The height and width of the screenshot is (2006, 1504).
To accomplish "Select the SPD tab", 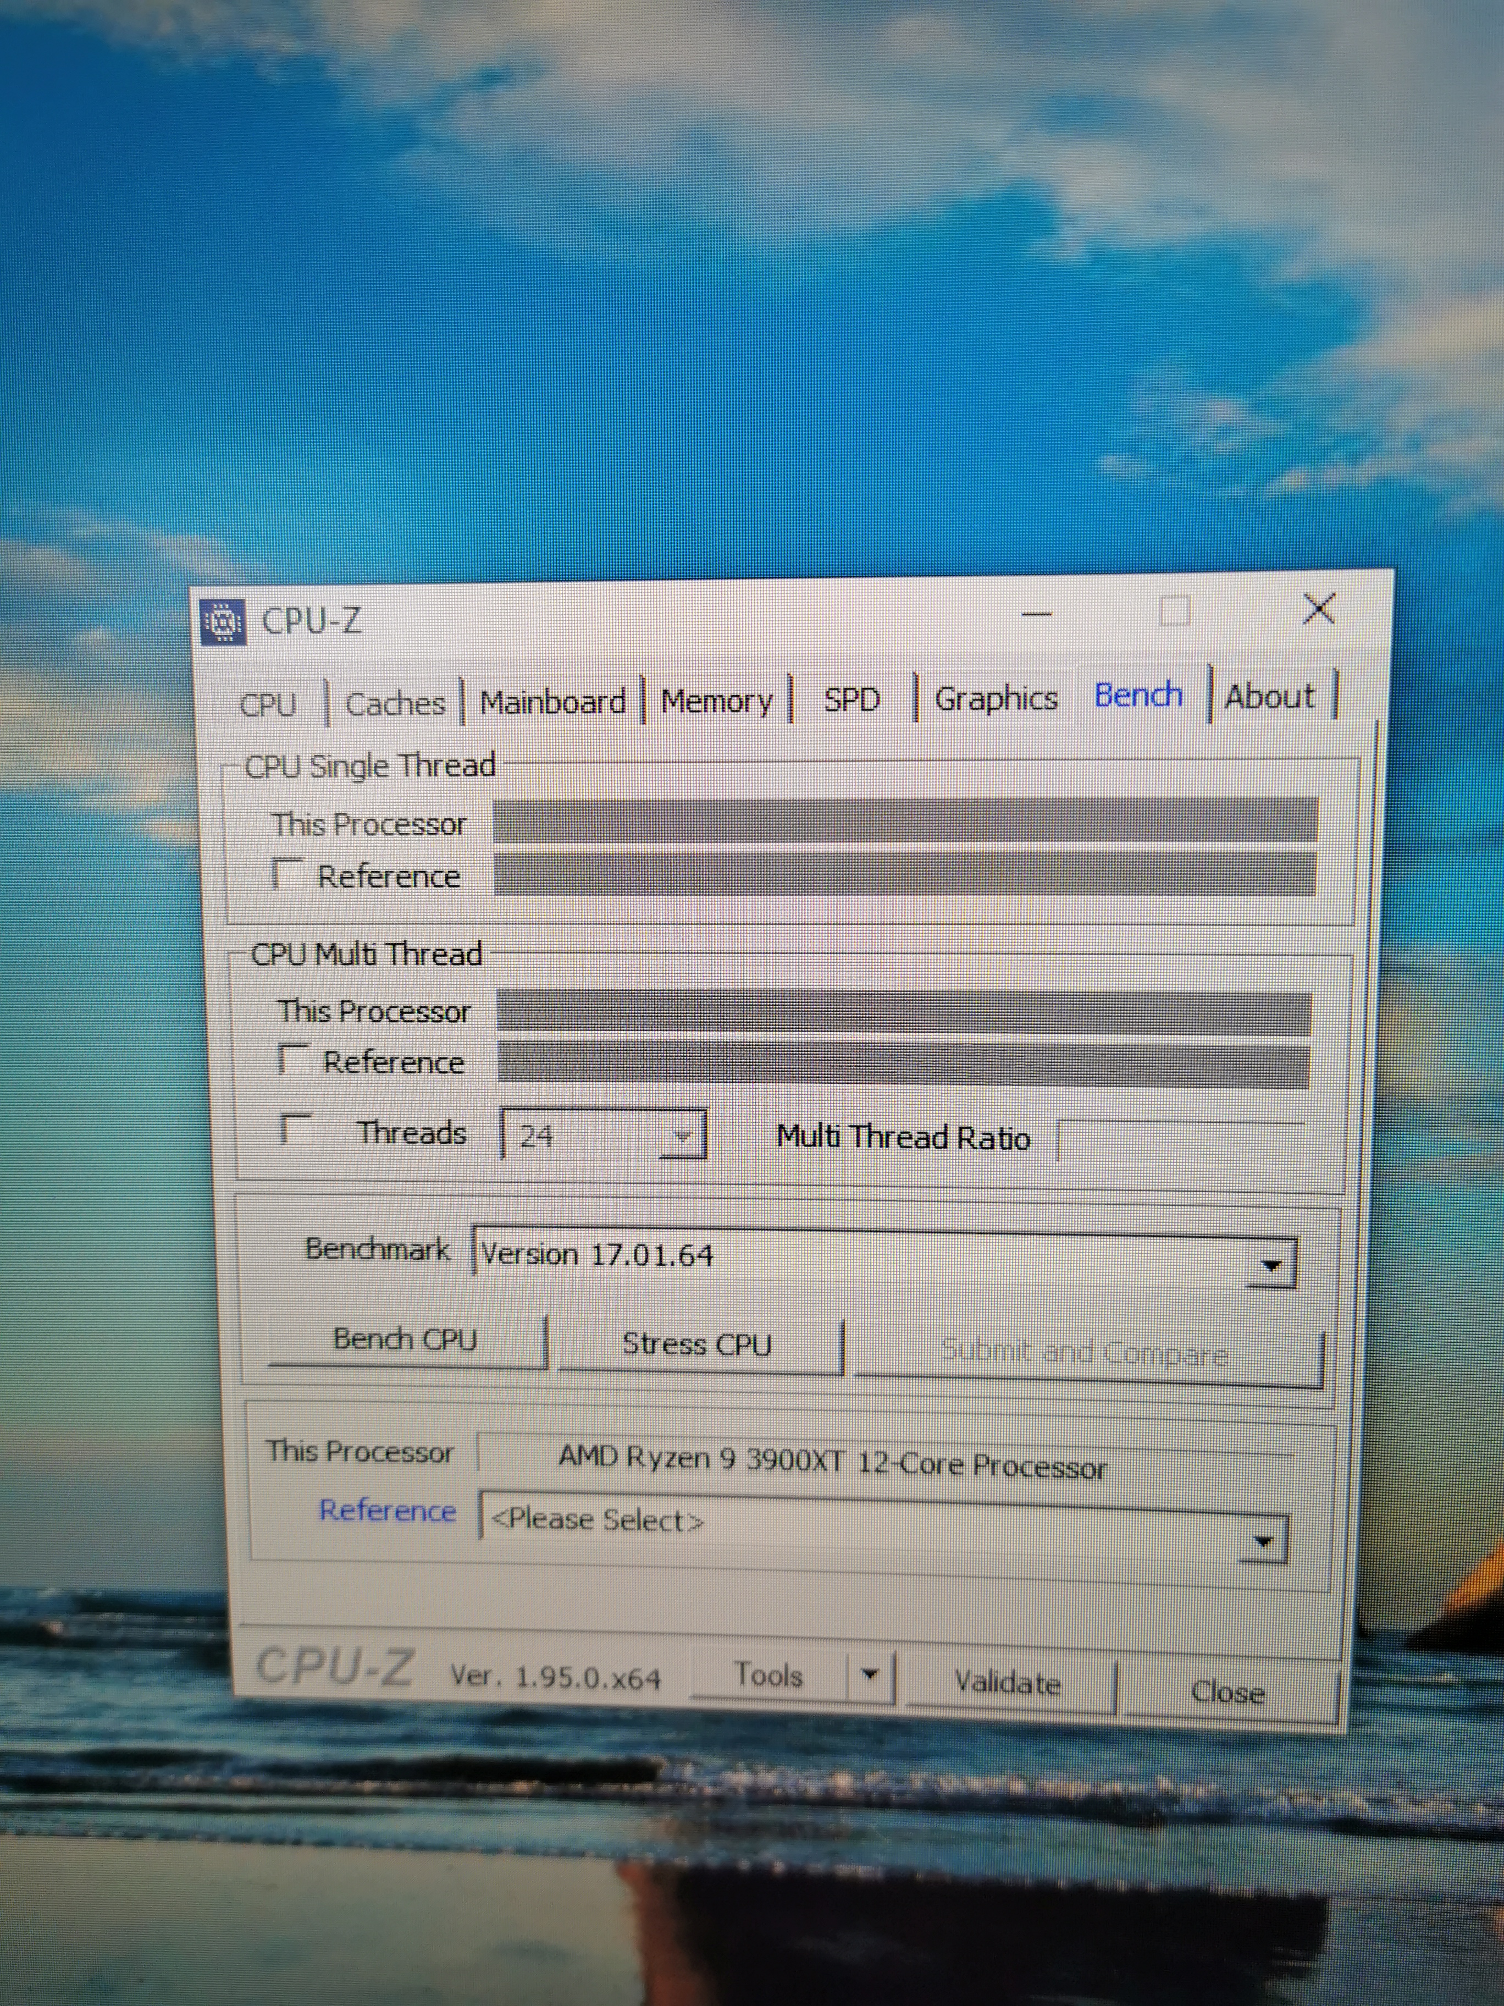I will click(x=851, y=699).
